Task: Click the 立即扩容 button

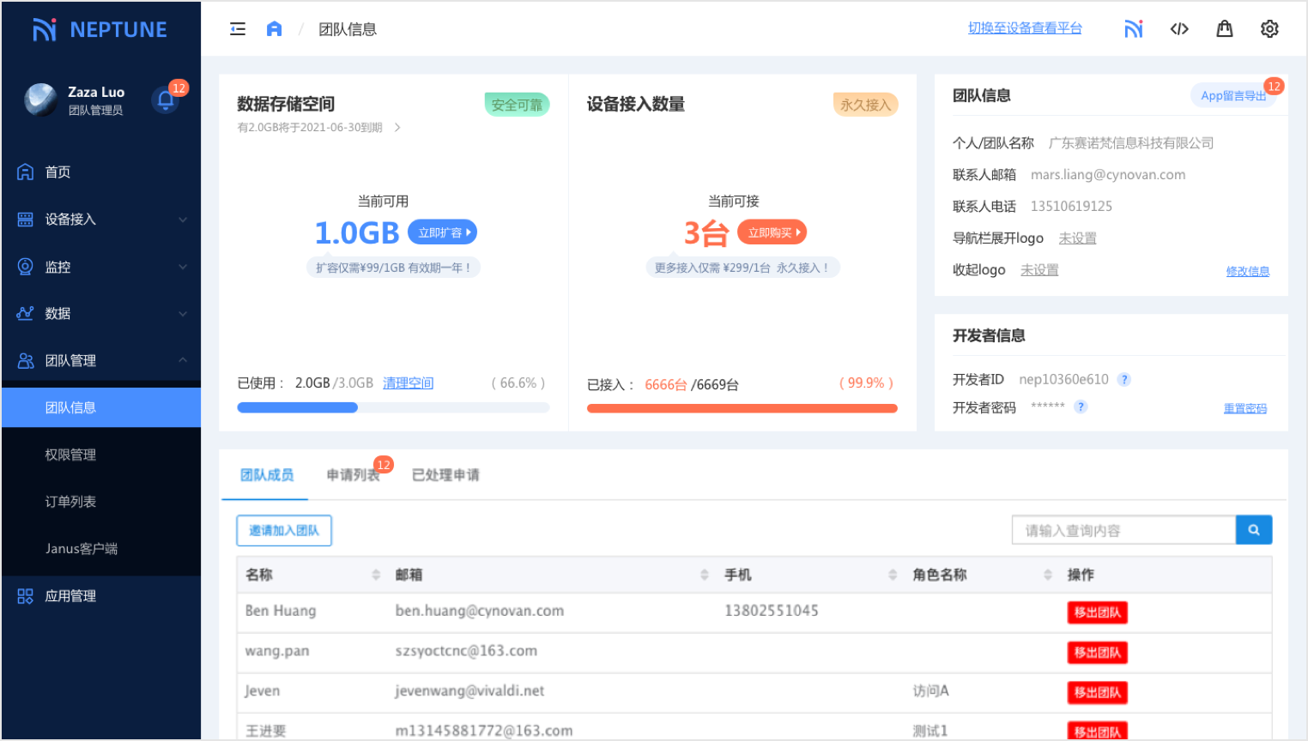Action: [x=443, y=232]
